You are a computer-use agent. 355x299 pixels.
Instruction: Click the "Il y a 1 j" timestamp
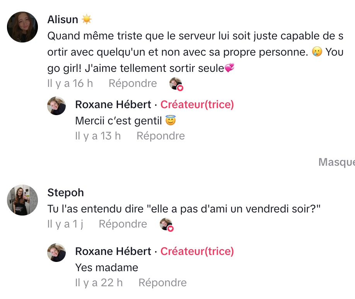point(65,224)
